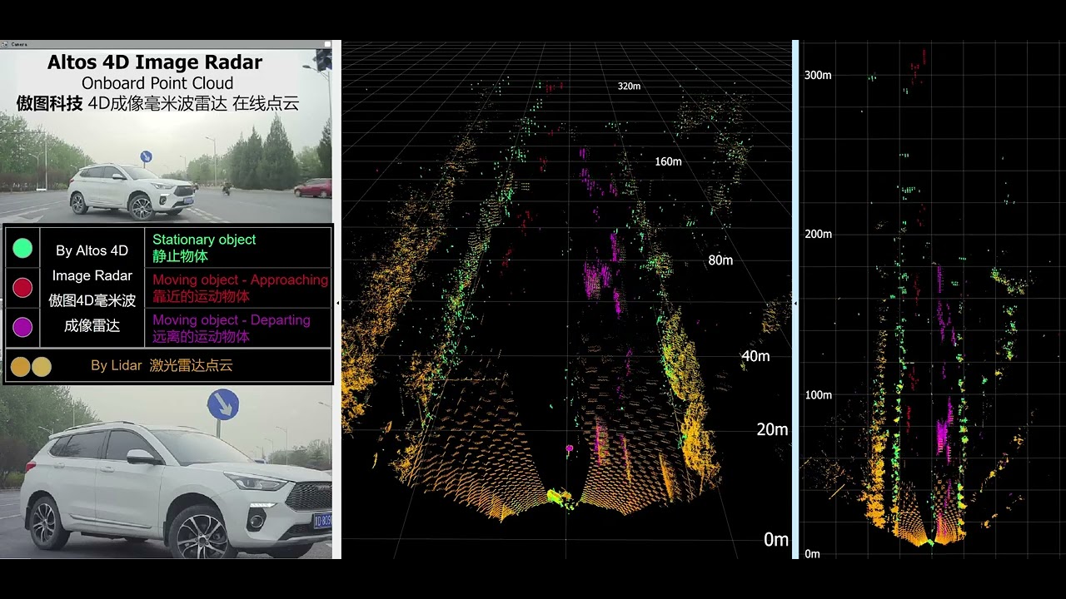1066x599 pixels.
Task: Click the purple departing object legend circle
Action: (22, 327)
